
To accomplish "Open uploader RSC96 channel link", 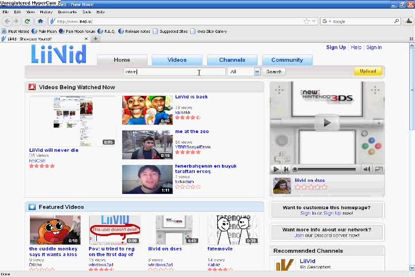I will tap(37, 160).
